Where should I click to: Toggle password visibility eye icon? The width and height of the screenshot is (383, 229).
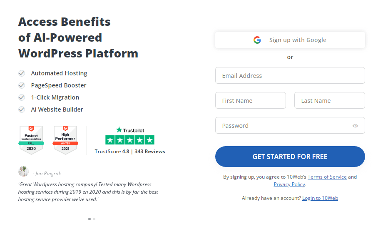tap(355, 126)
